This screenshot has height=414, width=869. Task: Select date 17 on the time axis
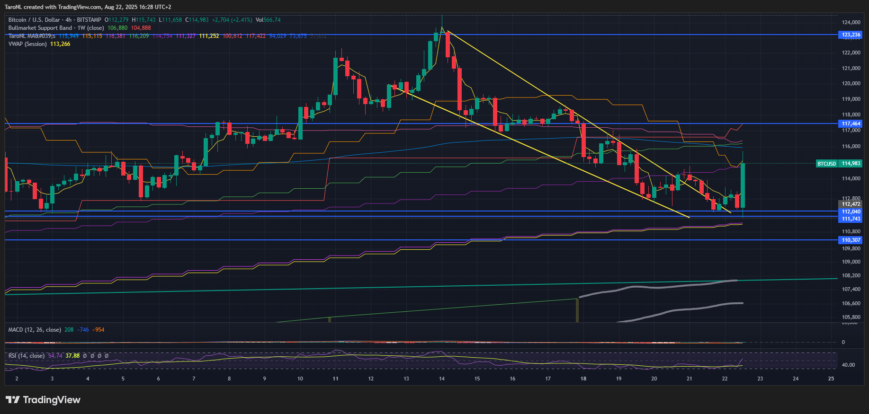tap(548, 379)
